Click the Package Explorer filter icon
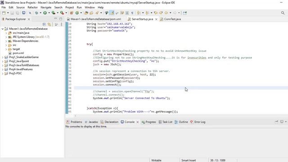The height and width of the screenshot is (162, 288). (x=56, y=24)
